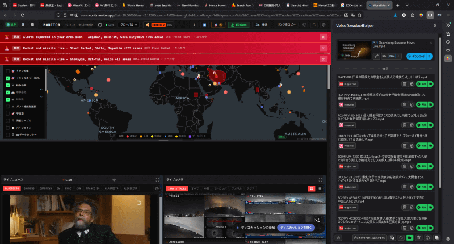
Task: Switch to the EURONEWS channel
Action: coord(45,188)
